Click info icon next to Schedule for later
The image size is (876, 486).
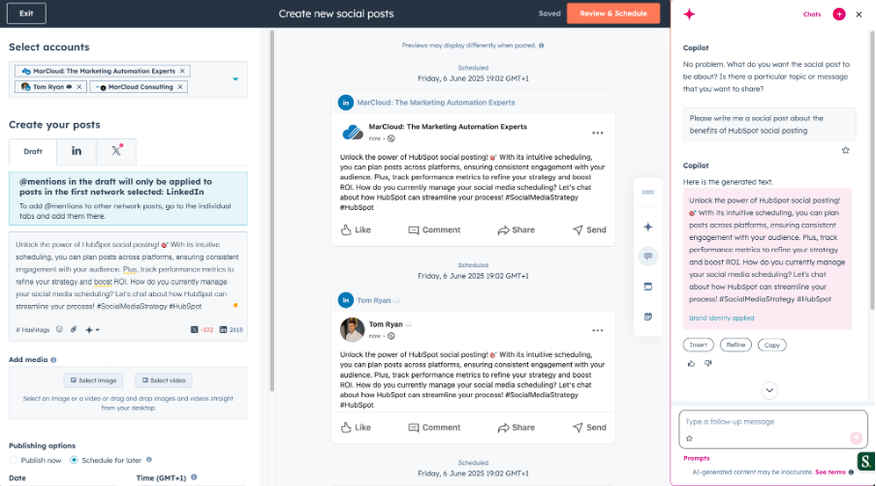[x=149, y=460]
